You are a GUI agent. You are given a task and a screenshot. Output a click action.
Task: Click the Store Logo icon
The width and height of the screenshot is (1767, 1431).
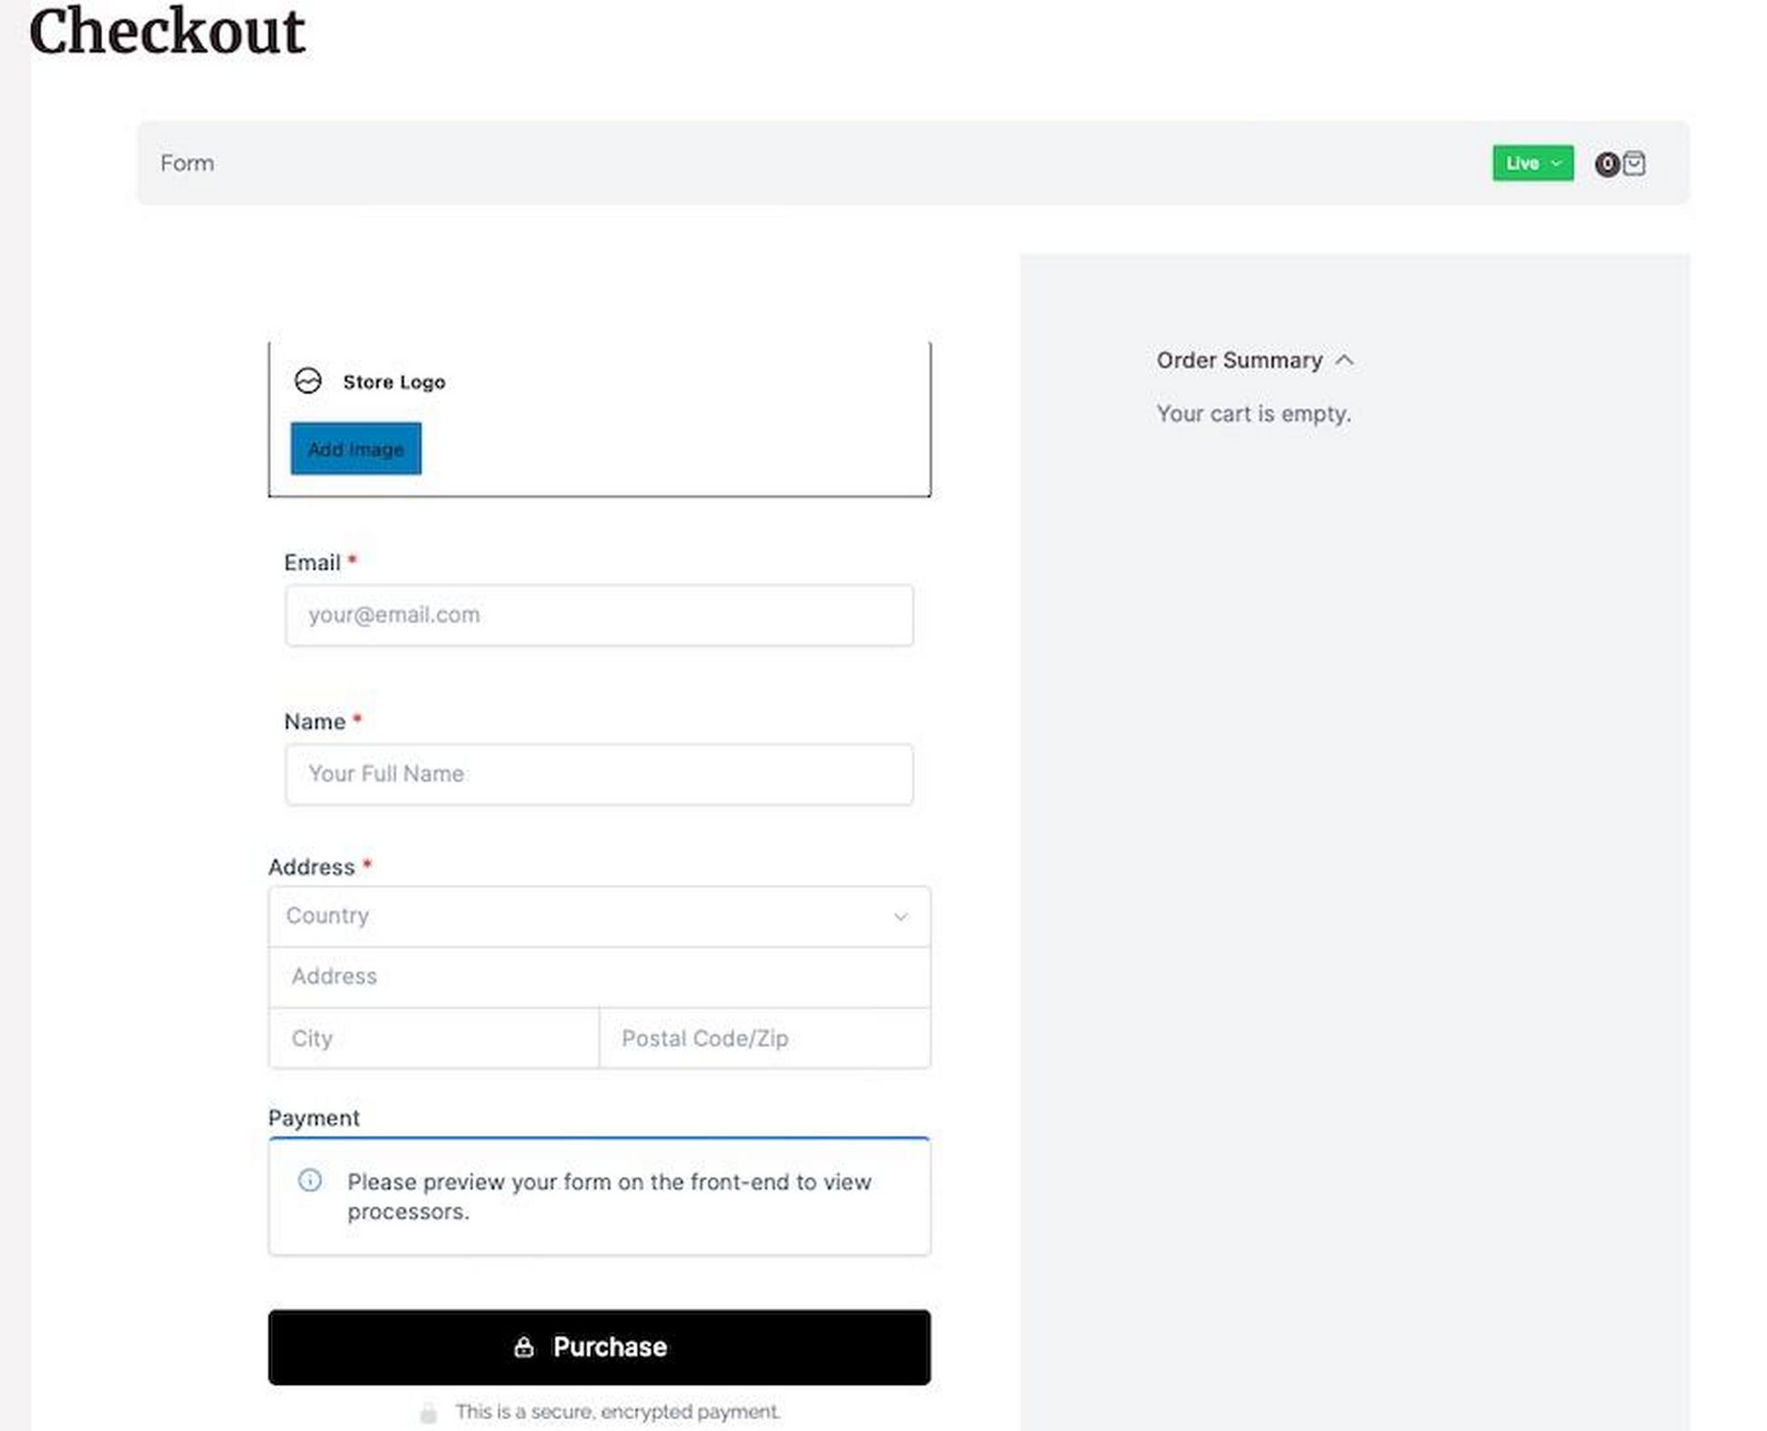308,381
